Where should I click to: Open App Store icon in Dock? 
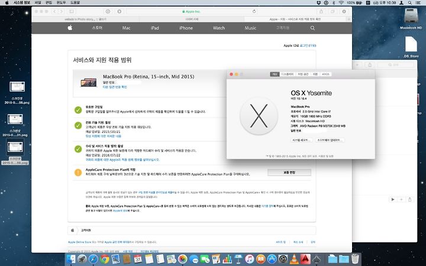272,259
